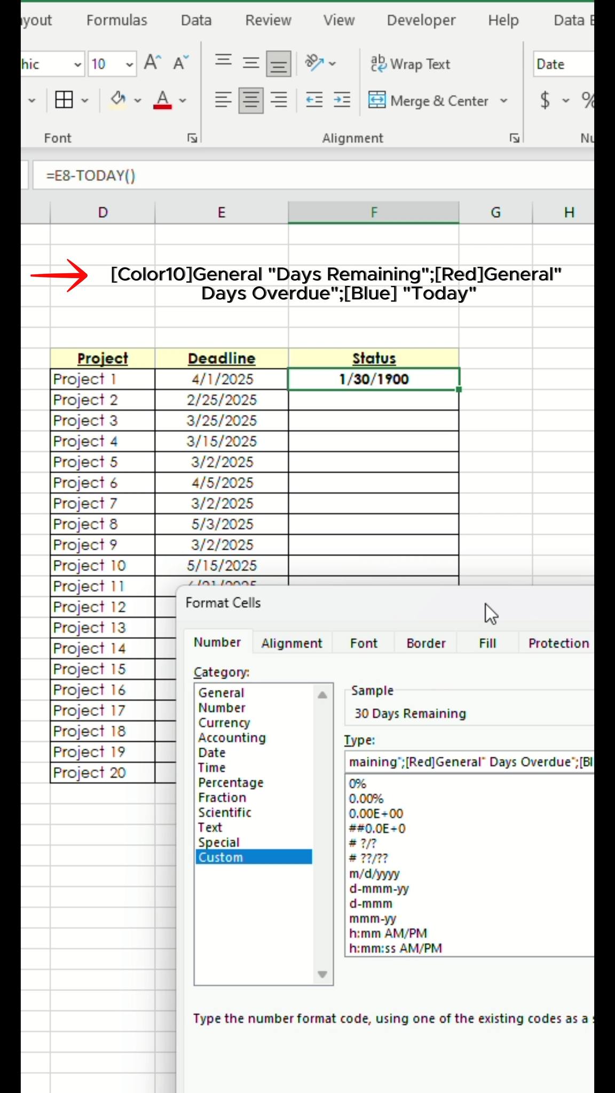Select column D header
Viewport: 615px width, 1093px height.
[x=102, y=212]
